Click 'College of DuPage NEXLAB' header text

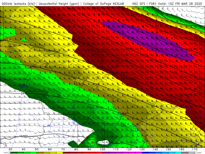[103, 4]
